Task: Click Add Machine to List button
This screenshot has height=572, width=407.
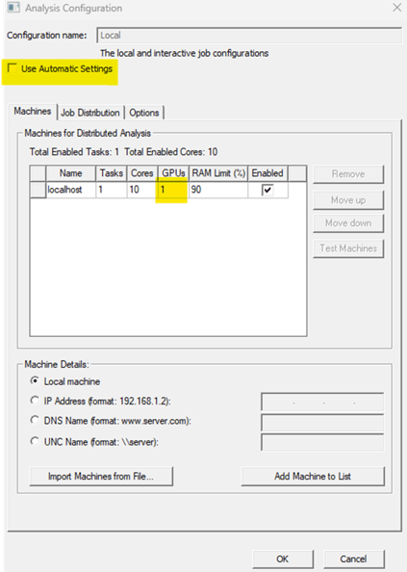Action: (x=313, y=476)
